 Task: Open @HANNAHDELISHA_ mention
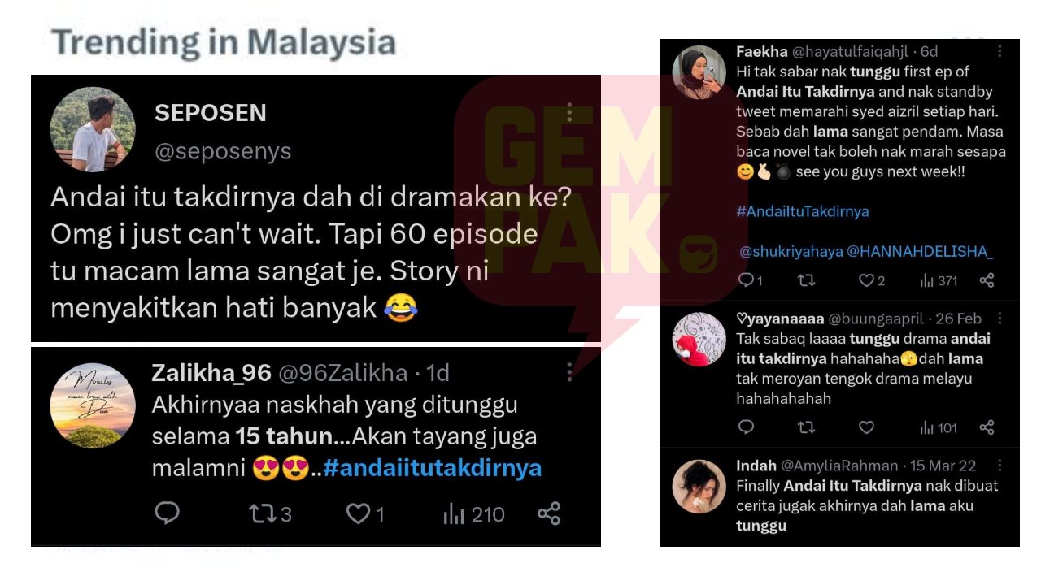tap(920, 252)
